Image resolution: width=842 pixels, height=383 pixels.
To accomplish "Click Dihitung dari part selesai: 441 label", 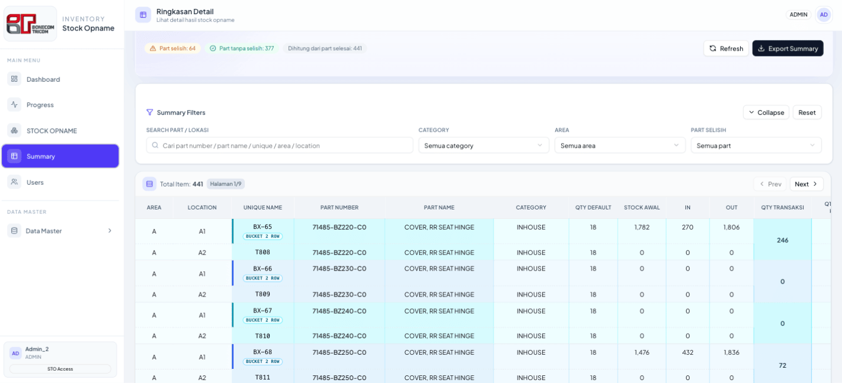I will pyautogui.click(x=325, y=48).
